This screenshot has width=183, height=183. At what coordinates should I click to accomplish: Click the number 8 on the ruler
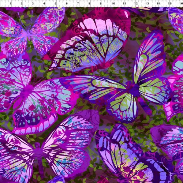coord(89,3)
